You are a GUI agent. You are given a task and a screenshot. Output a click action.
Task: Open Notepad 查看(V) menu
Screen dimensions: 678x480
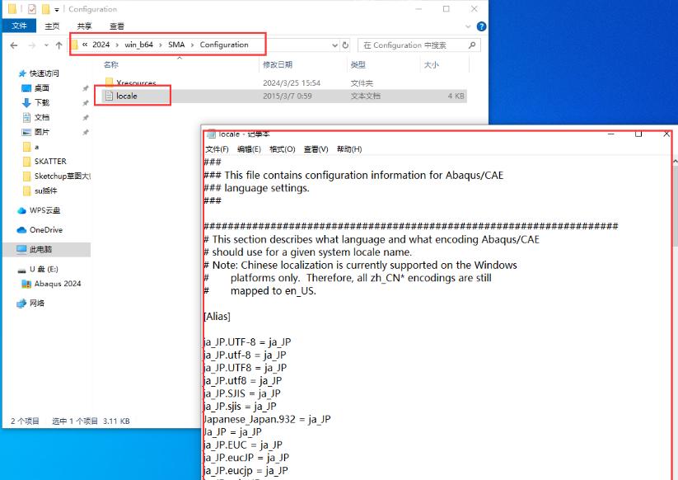[316, 149]
